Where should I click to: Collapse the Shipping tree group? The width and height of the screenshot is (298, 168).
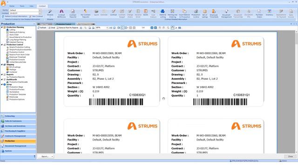click(x=2, y=65)
